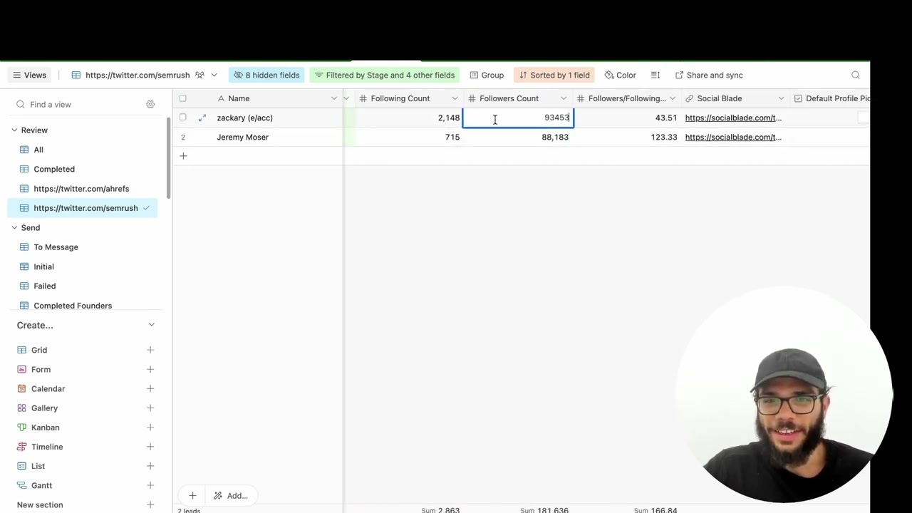Screen dimensions: 912x513
Task: Click the view name https://twitter.com/semrush in toolbar
Action: [138, 75]
